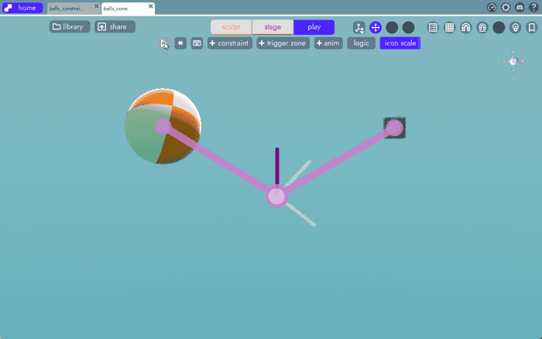Add a new anim
Viewport: 542px width, 339px height.
(x=328, y=43)
